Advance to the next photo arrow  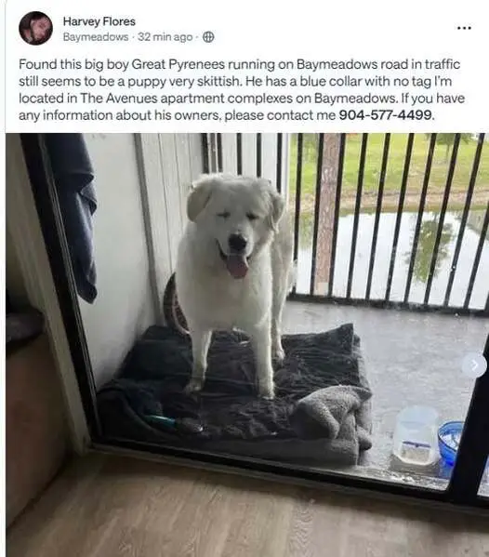click(474, 365)
